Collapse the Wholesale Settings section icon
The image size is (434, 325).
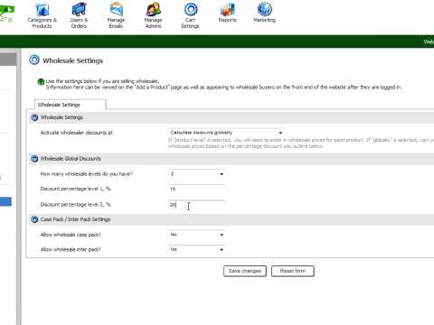click(x=34, y=117)
